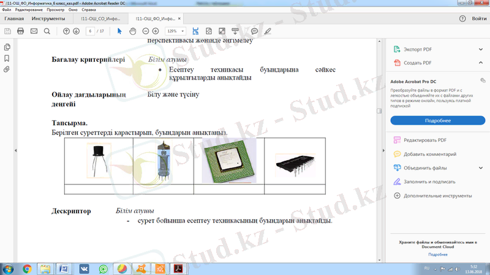Send file by email envelope icon

(34, 31)
